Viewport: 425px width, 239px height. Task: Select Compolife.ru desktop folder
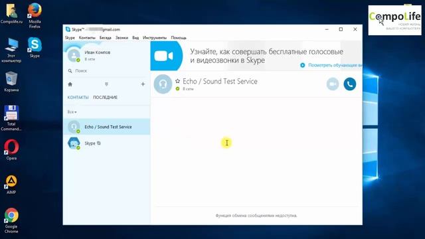coord(11,13)
